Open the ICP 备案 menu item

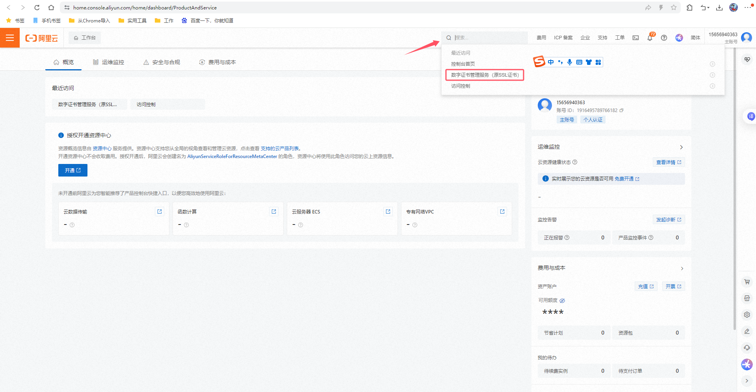563,38
